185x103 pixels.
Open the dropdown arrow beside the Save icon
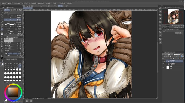tap(34, 6)
